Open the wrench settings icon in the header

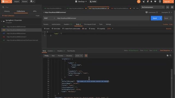pyautogui.click(x=148, y=1)
